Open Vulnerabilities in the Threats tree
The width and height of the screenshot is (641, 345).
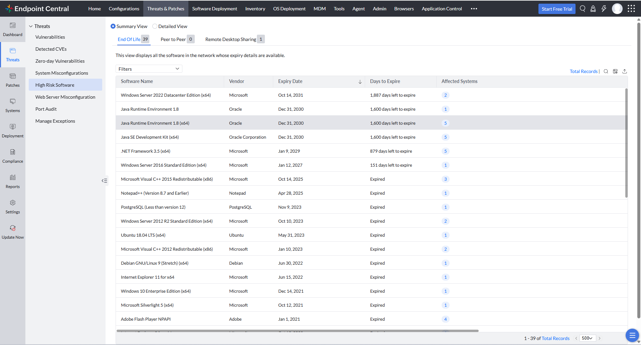[x=50, y=37]
